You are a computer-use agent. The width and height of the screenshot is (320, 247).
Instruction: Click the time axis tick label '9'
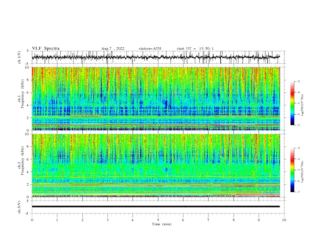259,220
